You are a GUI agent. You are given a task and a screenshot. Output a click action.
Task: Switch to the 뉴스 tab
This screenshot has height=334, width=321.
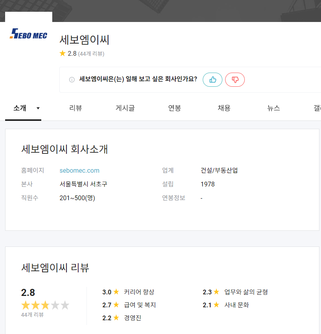click(273, 108)
